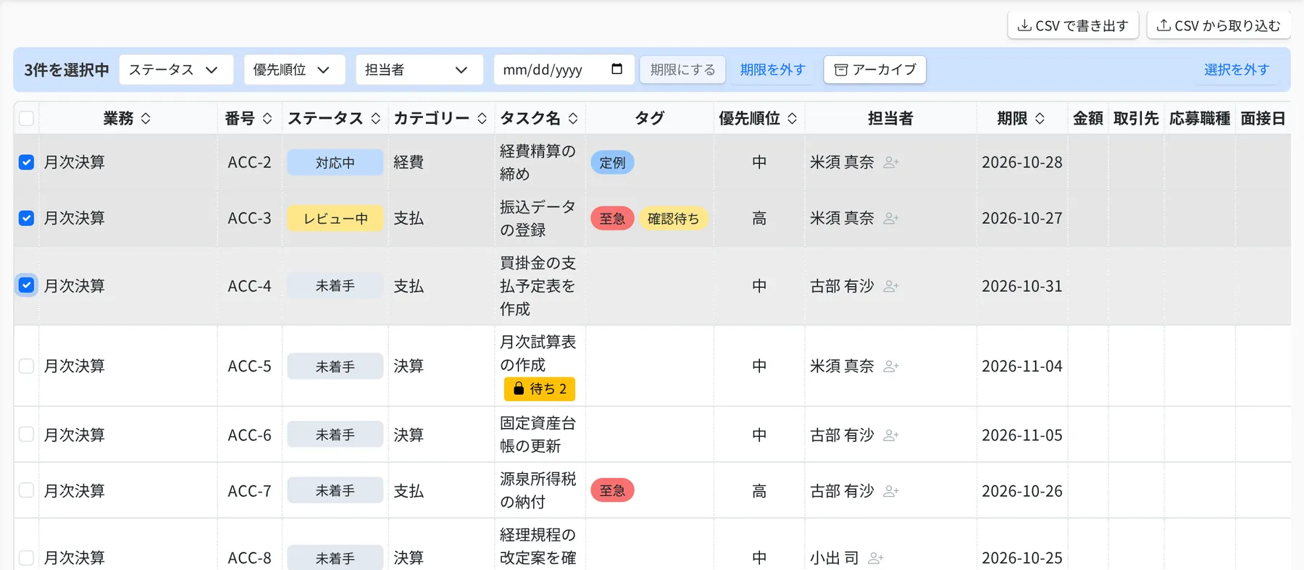The image size is (1304, 570).
Task: Open the bulk 担当者 dropdown
Action: click(x=419, y=70)
